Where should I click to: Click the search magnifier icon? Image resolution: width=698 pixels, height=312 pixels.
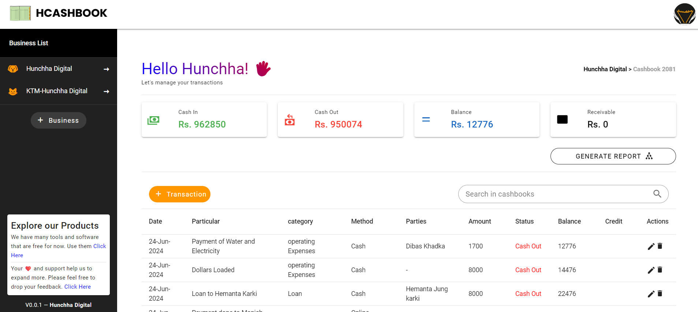[657, 194]
